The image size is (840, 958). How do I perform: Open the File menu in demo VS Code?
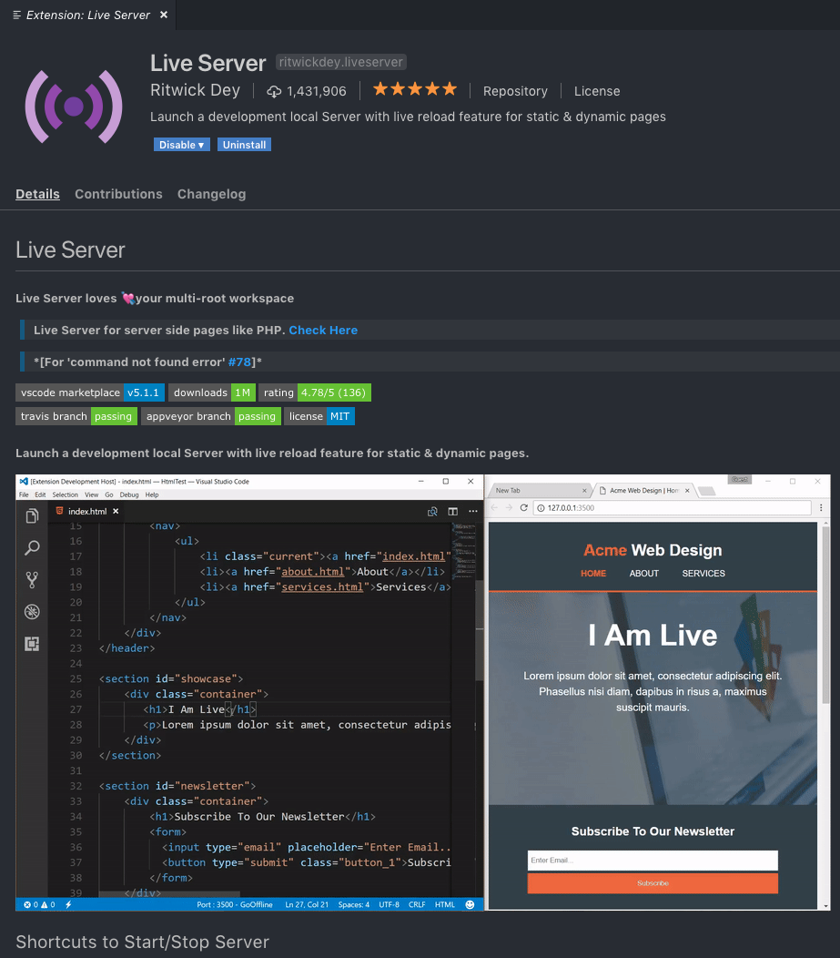coord(24,494)
